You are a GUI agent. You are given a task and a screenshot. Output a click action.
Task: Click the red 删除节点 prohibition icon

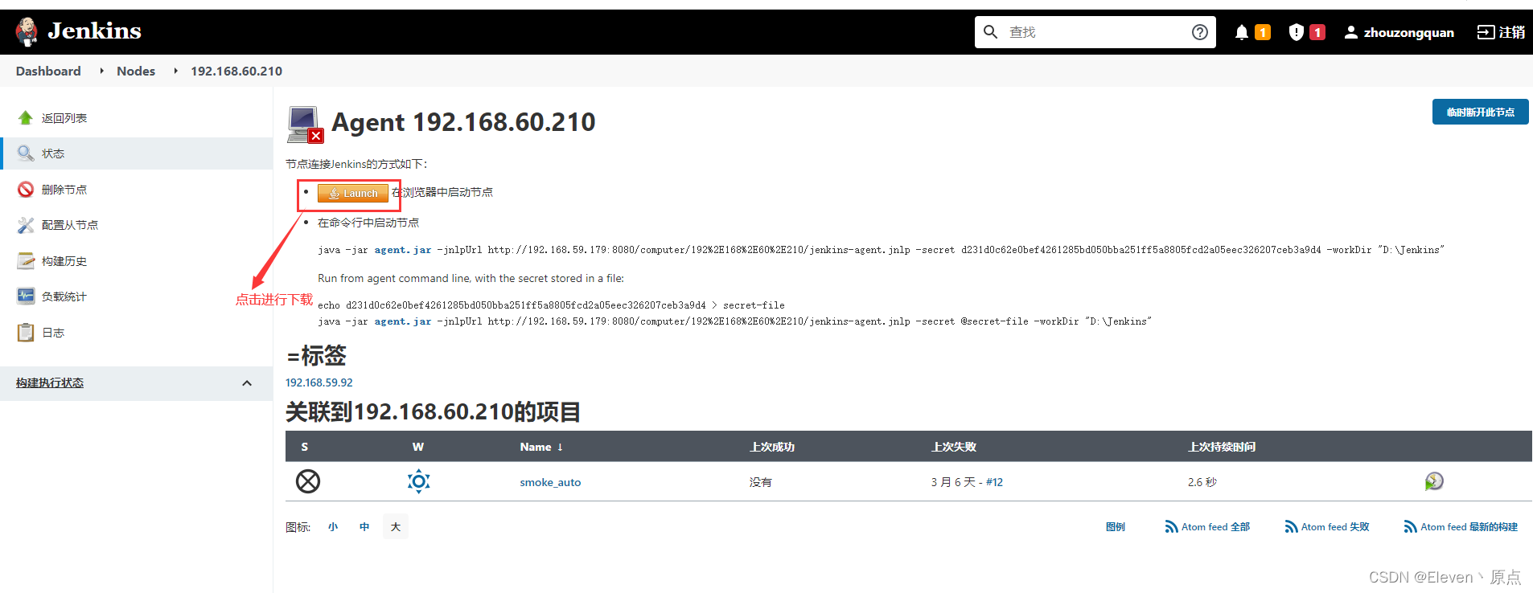(26, 190)
